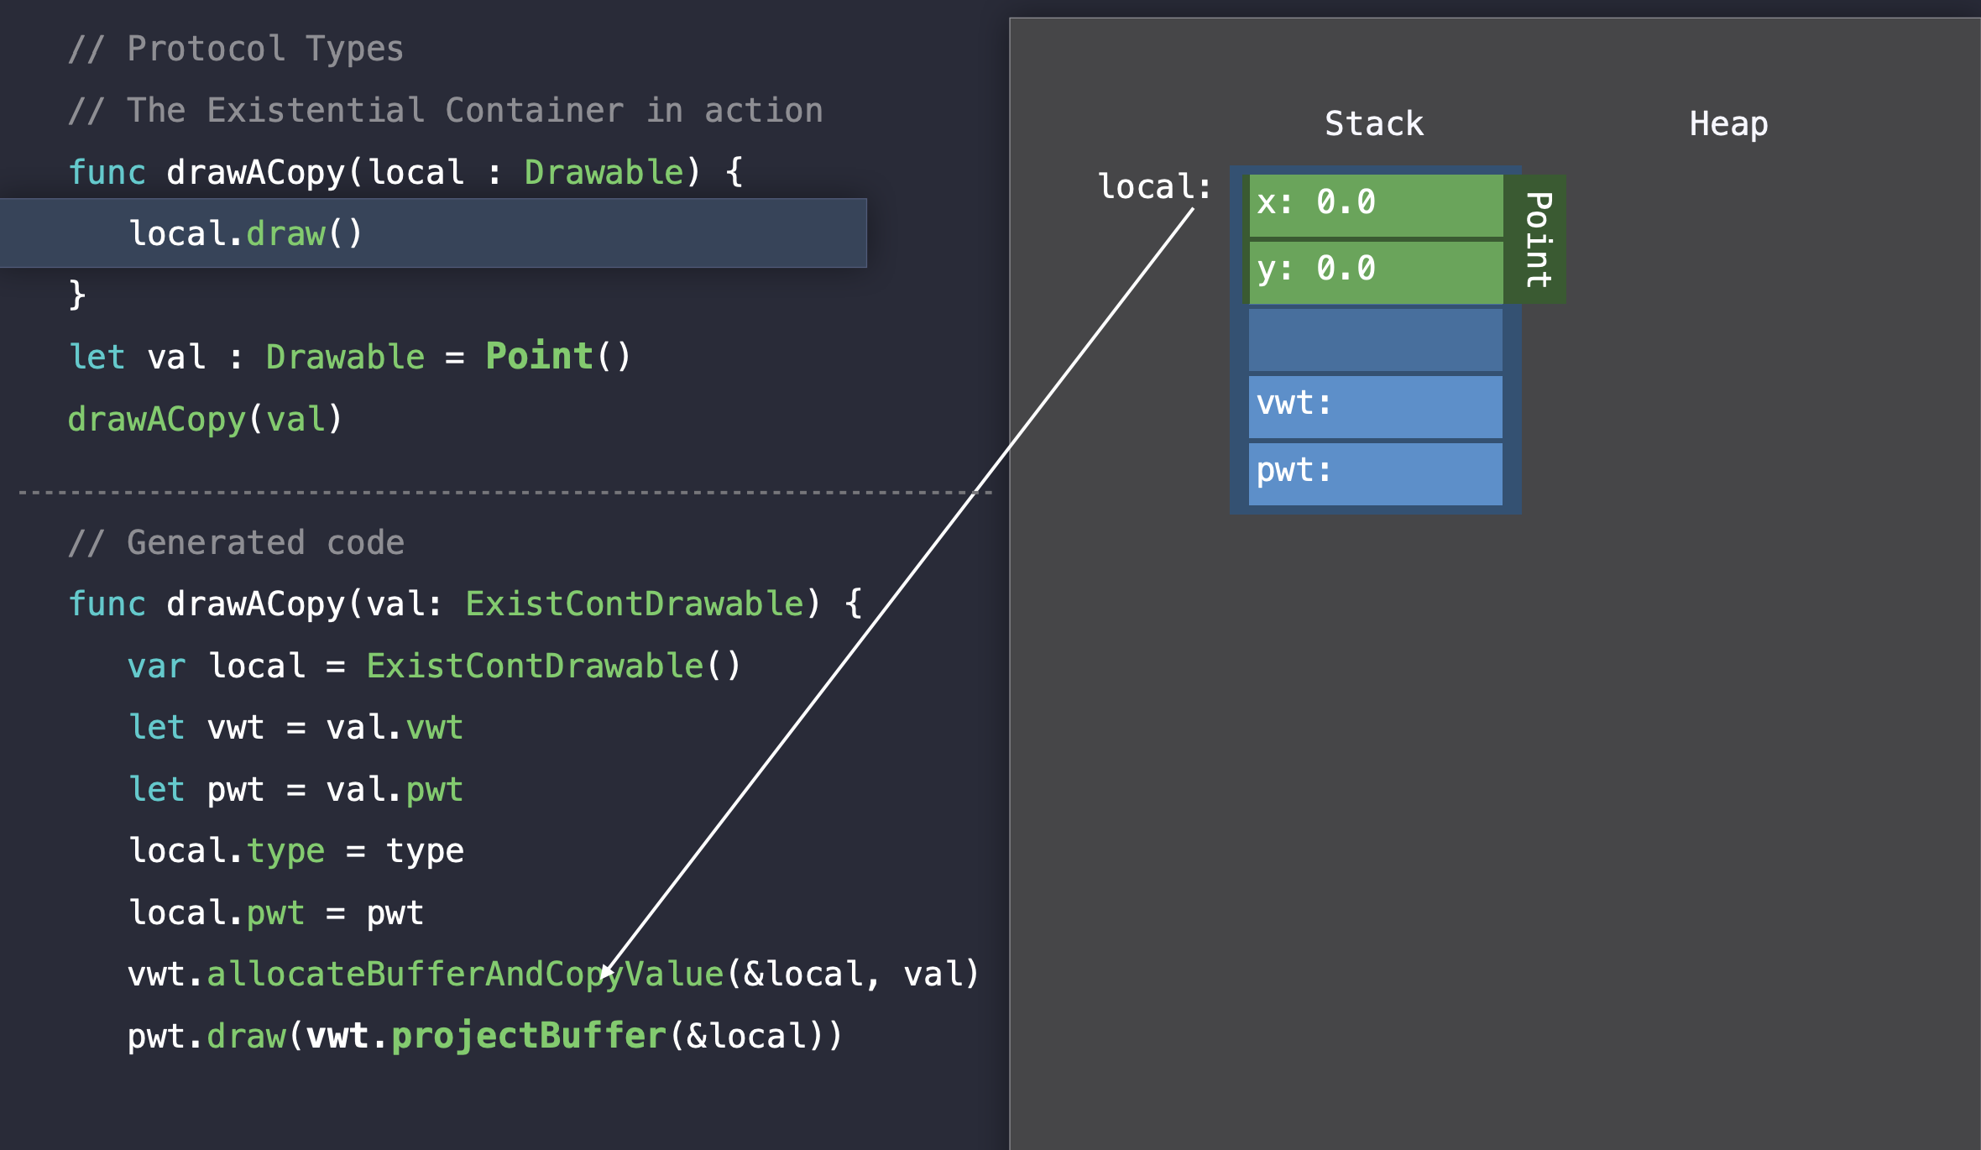The image size is (1981, 1150).
Task: Click the green y: 0.0 box
Action: point(1375,271)
